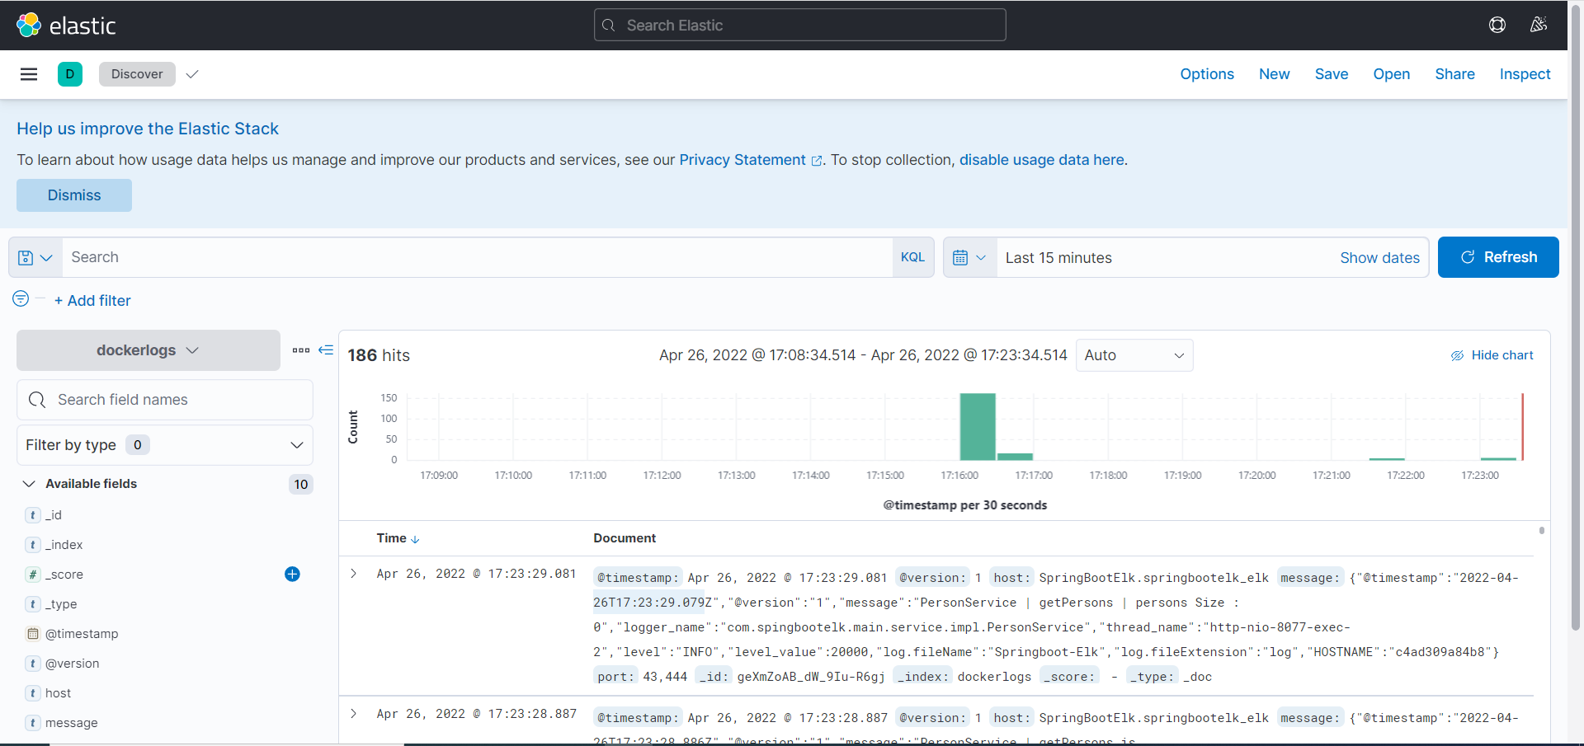Click the calendar quick-select icon

(970, 258)
